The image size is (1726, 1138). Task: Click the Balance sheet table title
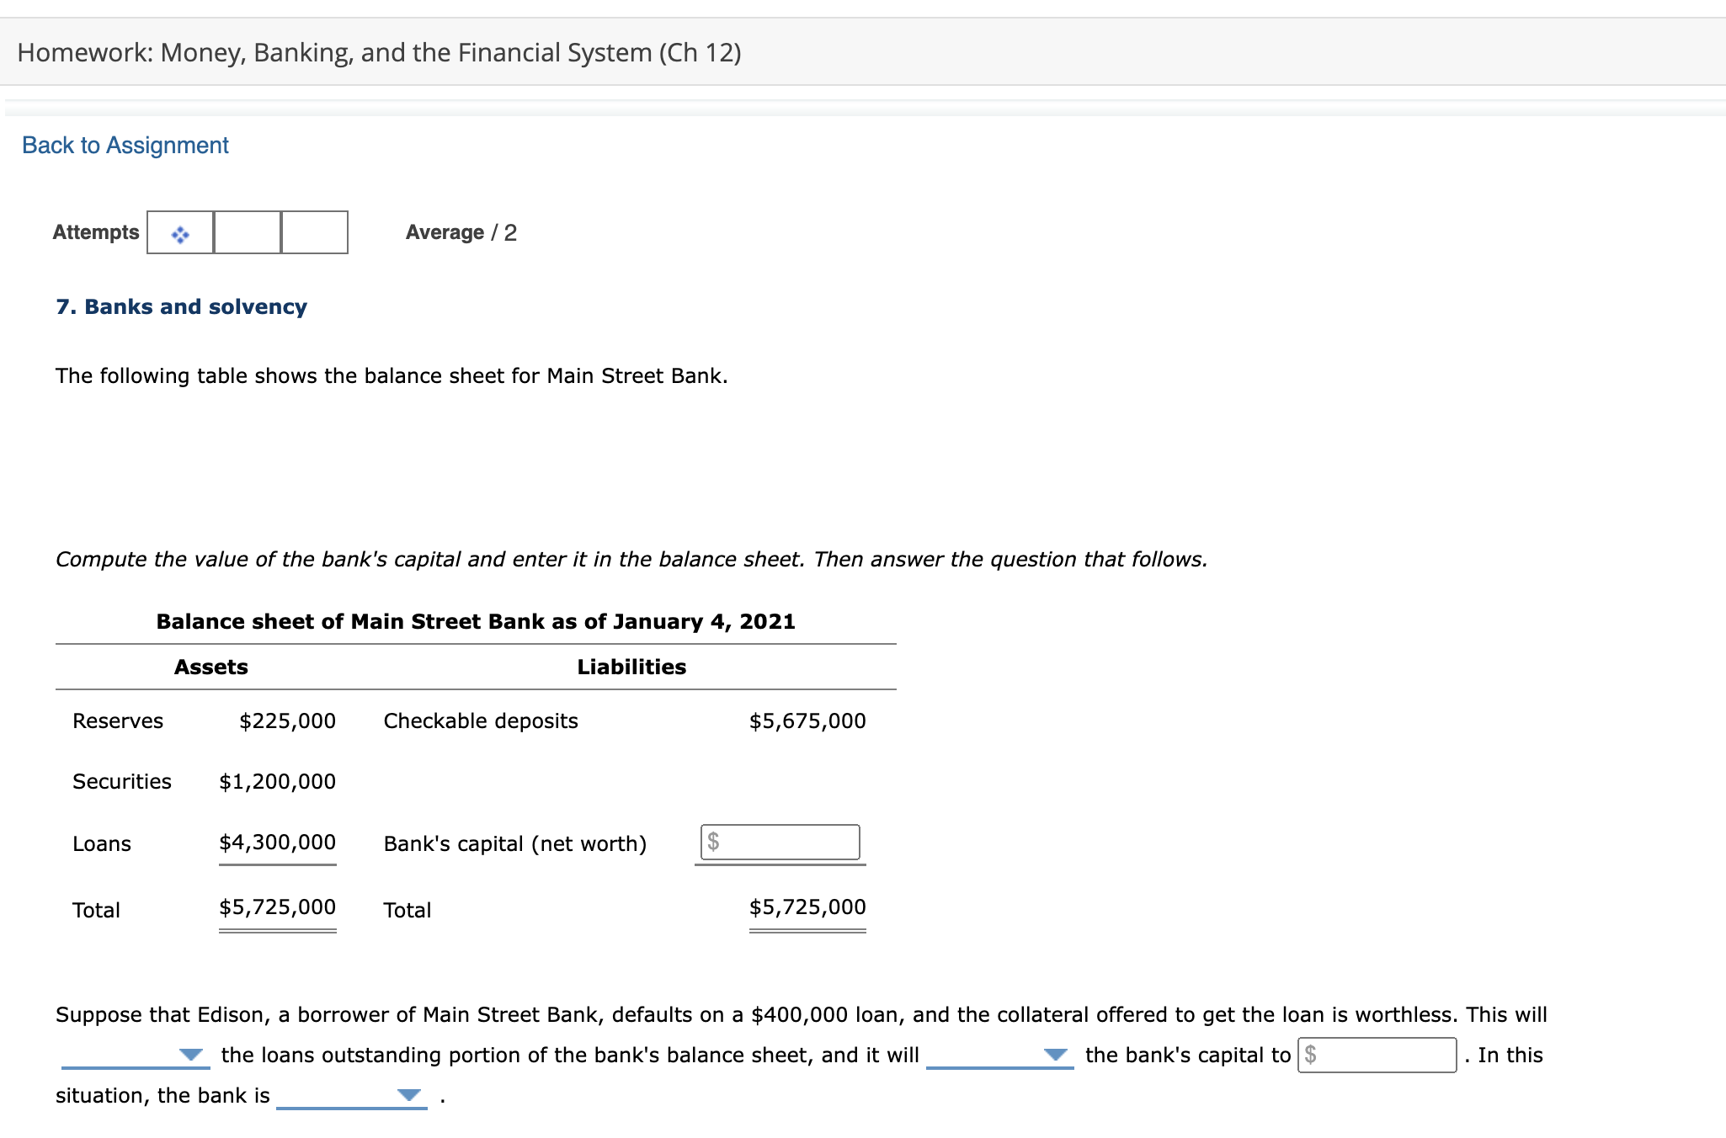coord(475,621)
